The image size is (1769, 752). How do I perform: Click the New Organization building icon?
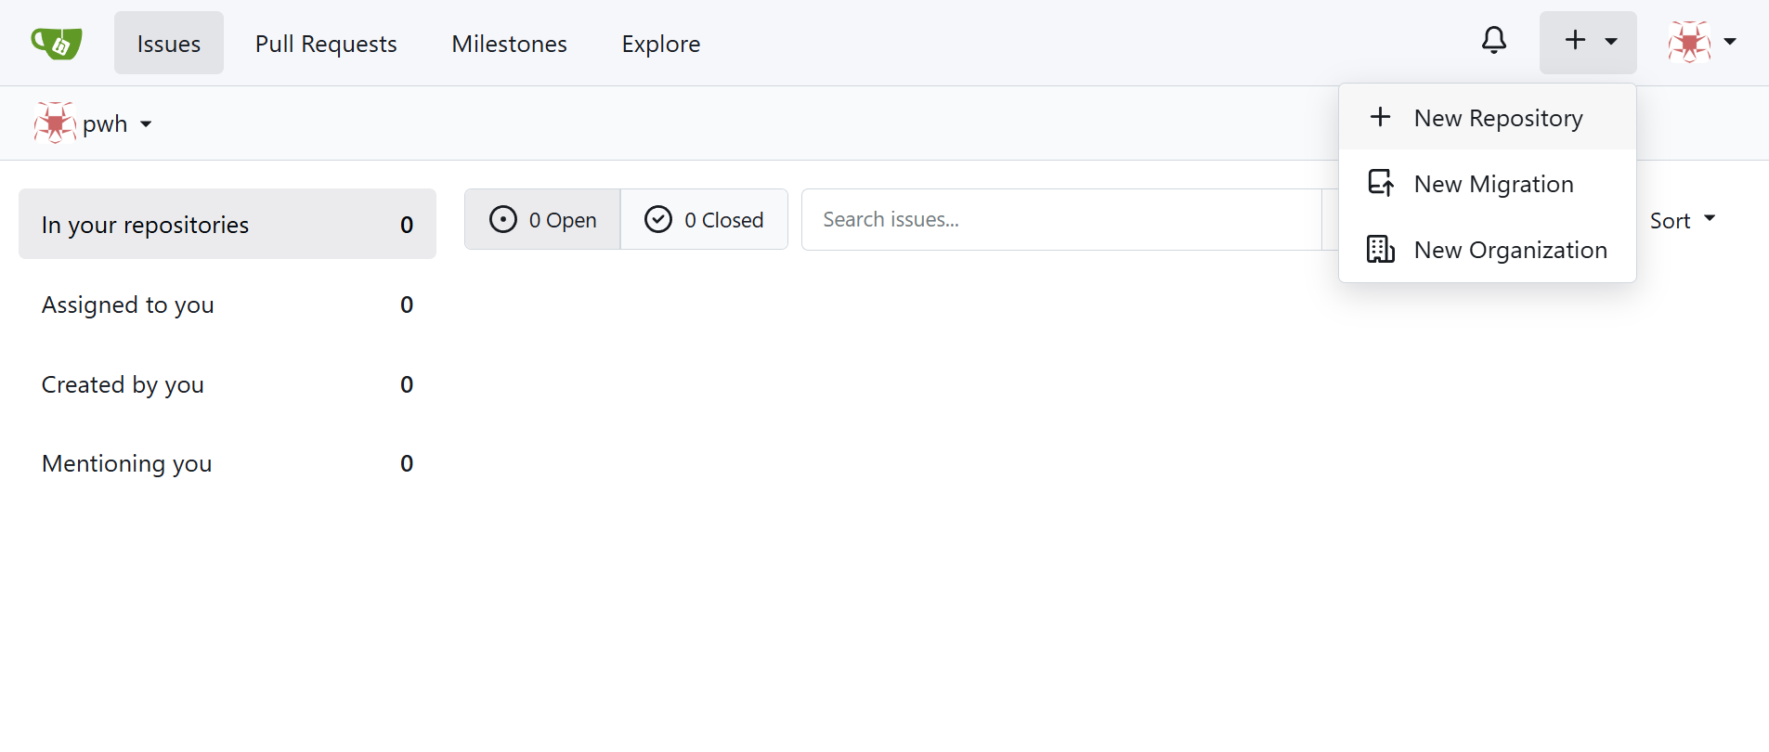(1380, 250)
